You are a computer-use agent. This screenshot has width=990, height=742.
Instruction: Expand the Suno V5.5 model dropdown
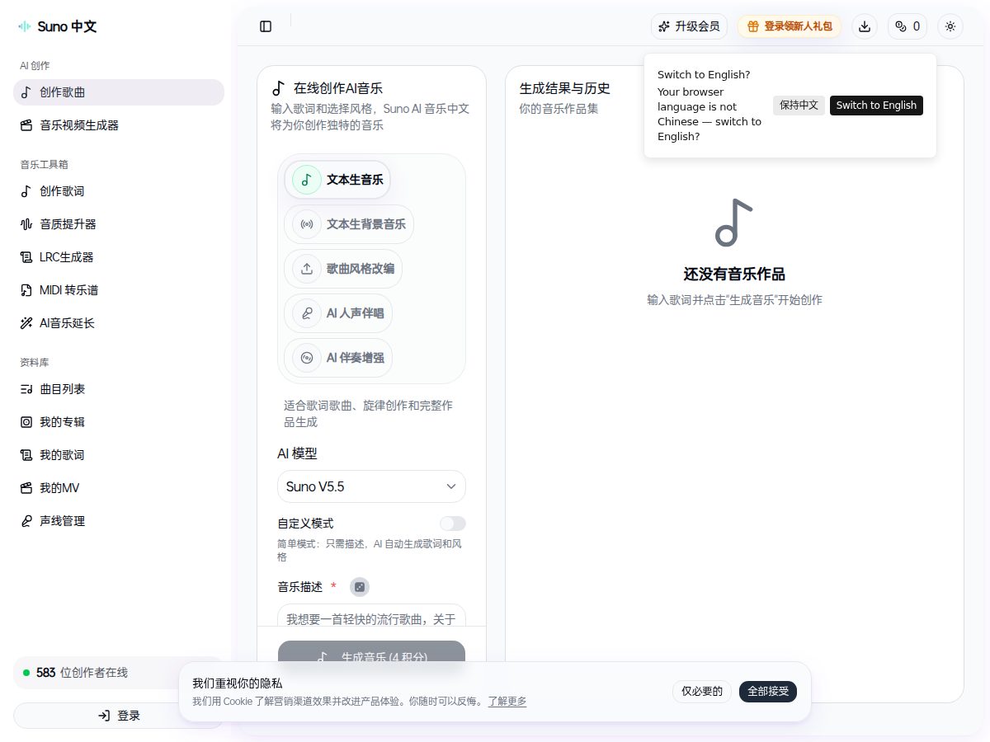coord(371,486)
